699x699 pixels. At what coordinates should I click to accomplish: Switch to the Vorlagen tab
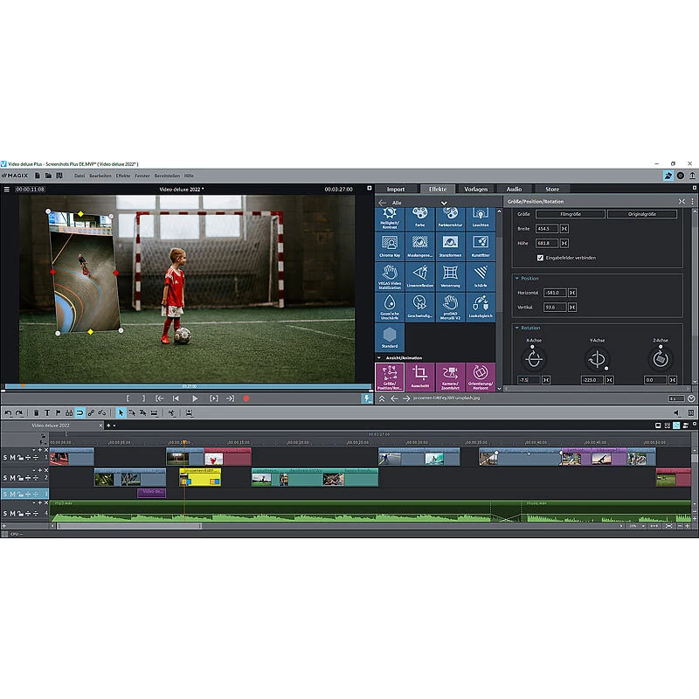click(x=477, y=189)
